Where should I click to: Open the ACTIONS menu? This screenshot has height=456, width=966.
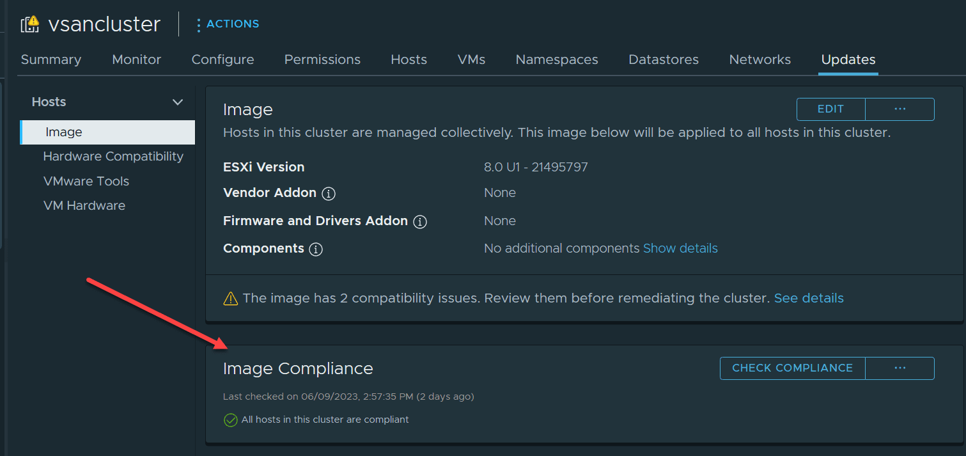(x=228, y=24)
